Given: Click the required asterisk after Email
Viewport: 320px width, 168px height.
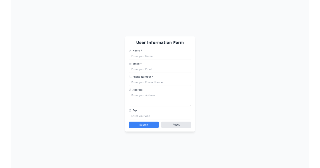Looking at the screenshot, I should 141,63.
